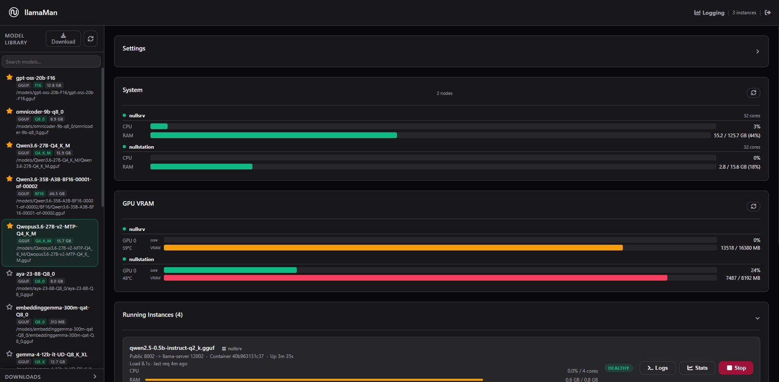The height and width of the screenshot is (382, 779).
Task: Click the llamaMan logo icon
Action: (14, 12)
